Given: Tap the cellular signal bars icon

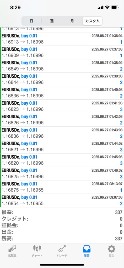Looking at the screenshot, I should pos(100,8).
